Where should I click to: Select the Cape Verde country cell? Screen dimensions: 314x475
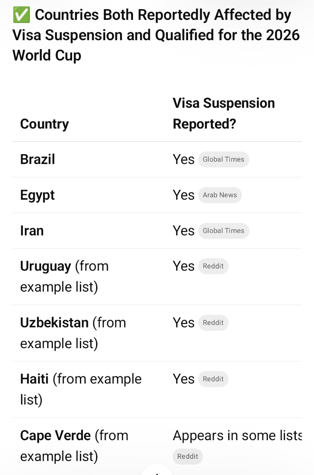coord(56,436)
